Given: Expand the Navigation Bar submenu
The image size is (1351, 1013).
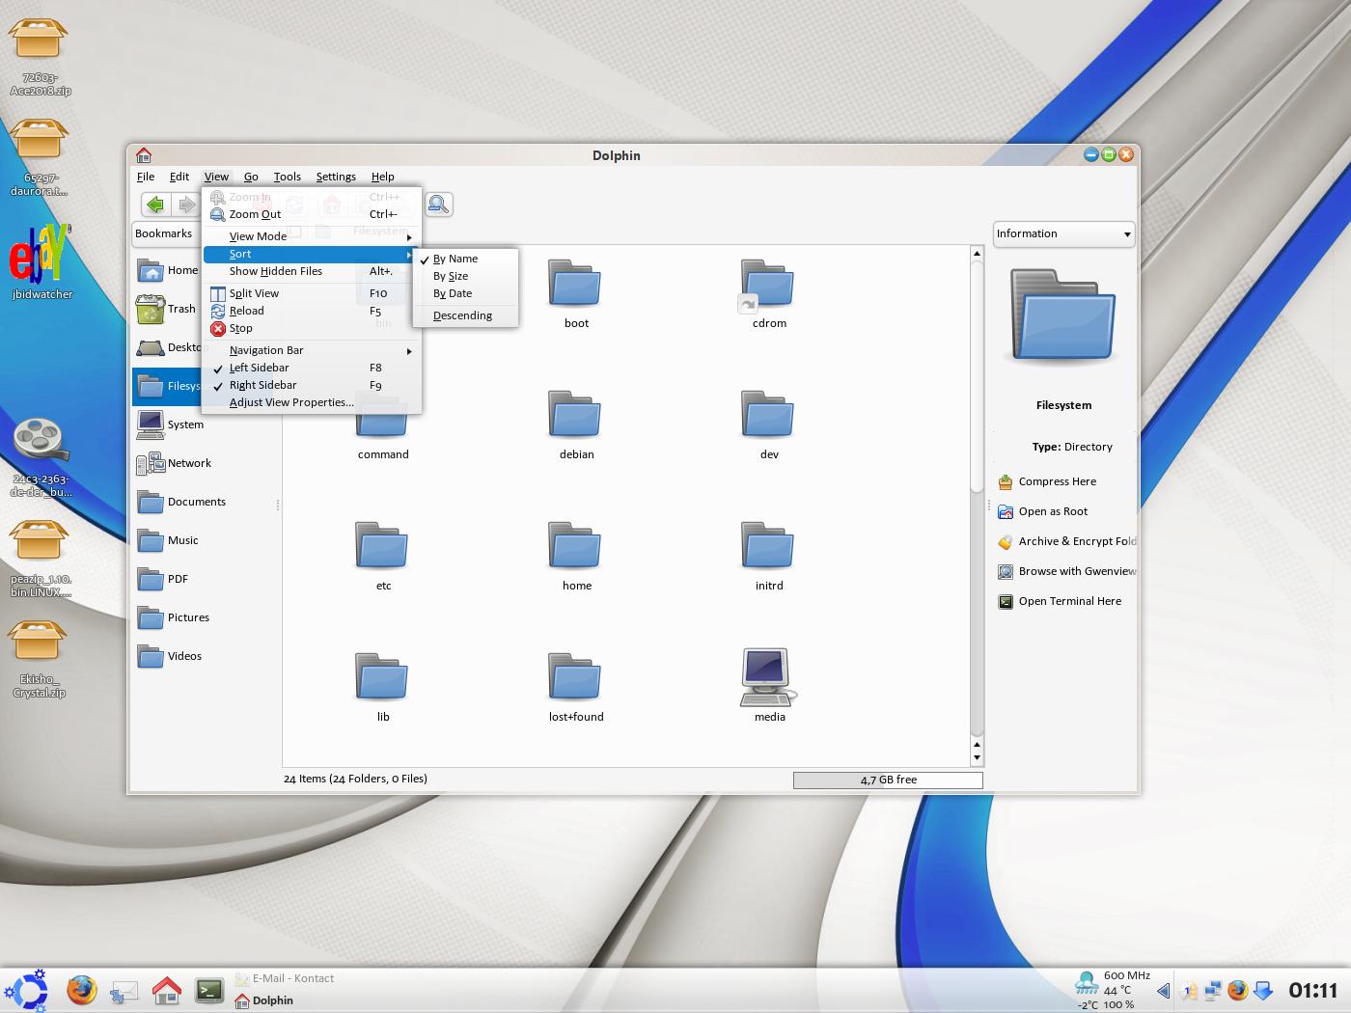Looking at the screenshot, I should pyautogui.click(x=312, y=350).
